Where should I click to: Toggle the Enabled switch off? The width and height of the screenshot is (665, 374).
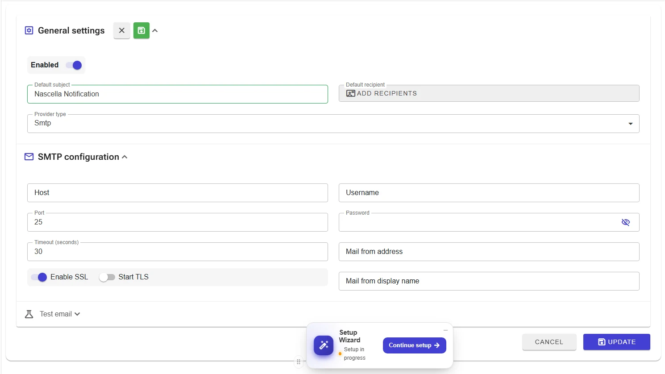[x=74, y=65]
